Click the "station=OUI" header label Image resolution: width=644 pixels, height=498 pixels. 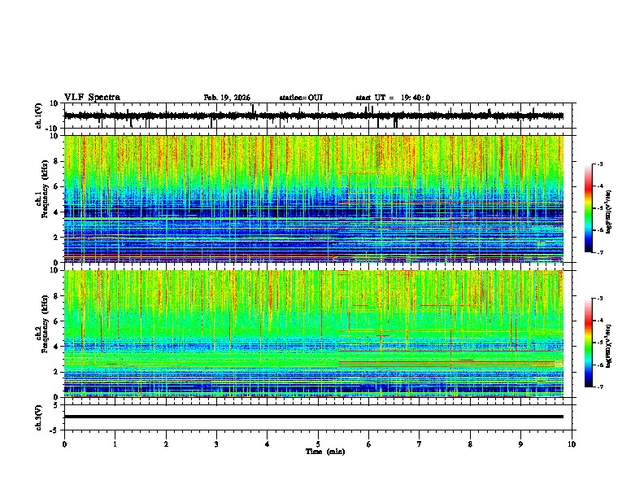point(301,98)
